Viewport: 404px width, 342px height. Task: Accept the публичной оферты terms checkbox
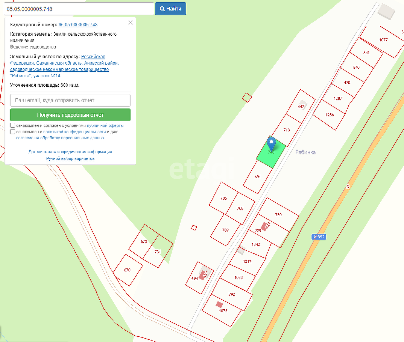(13, 125)
